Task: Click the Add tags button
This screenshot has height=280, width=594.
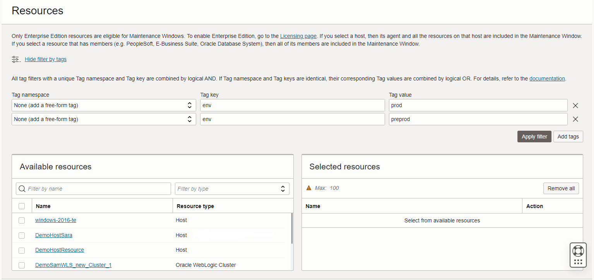Action: tap(568, 136)
